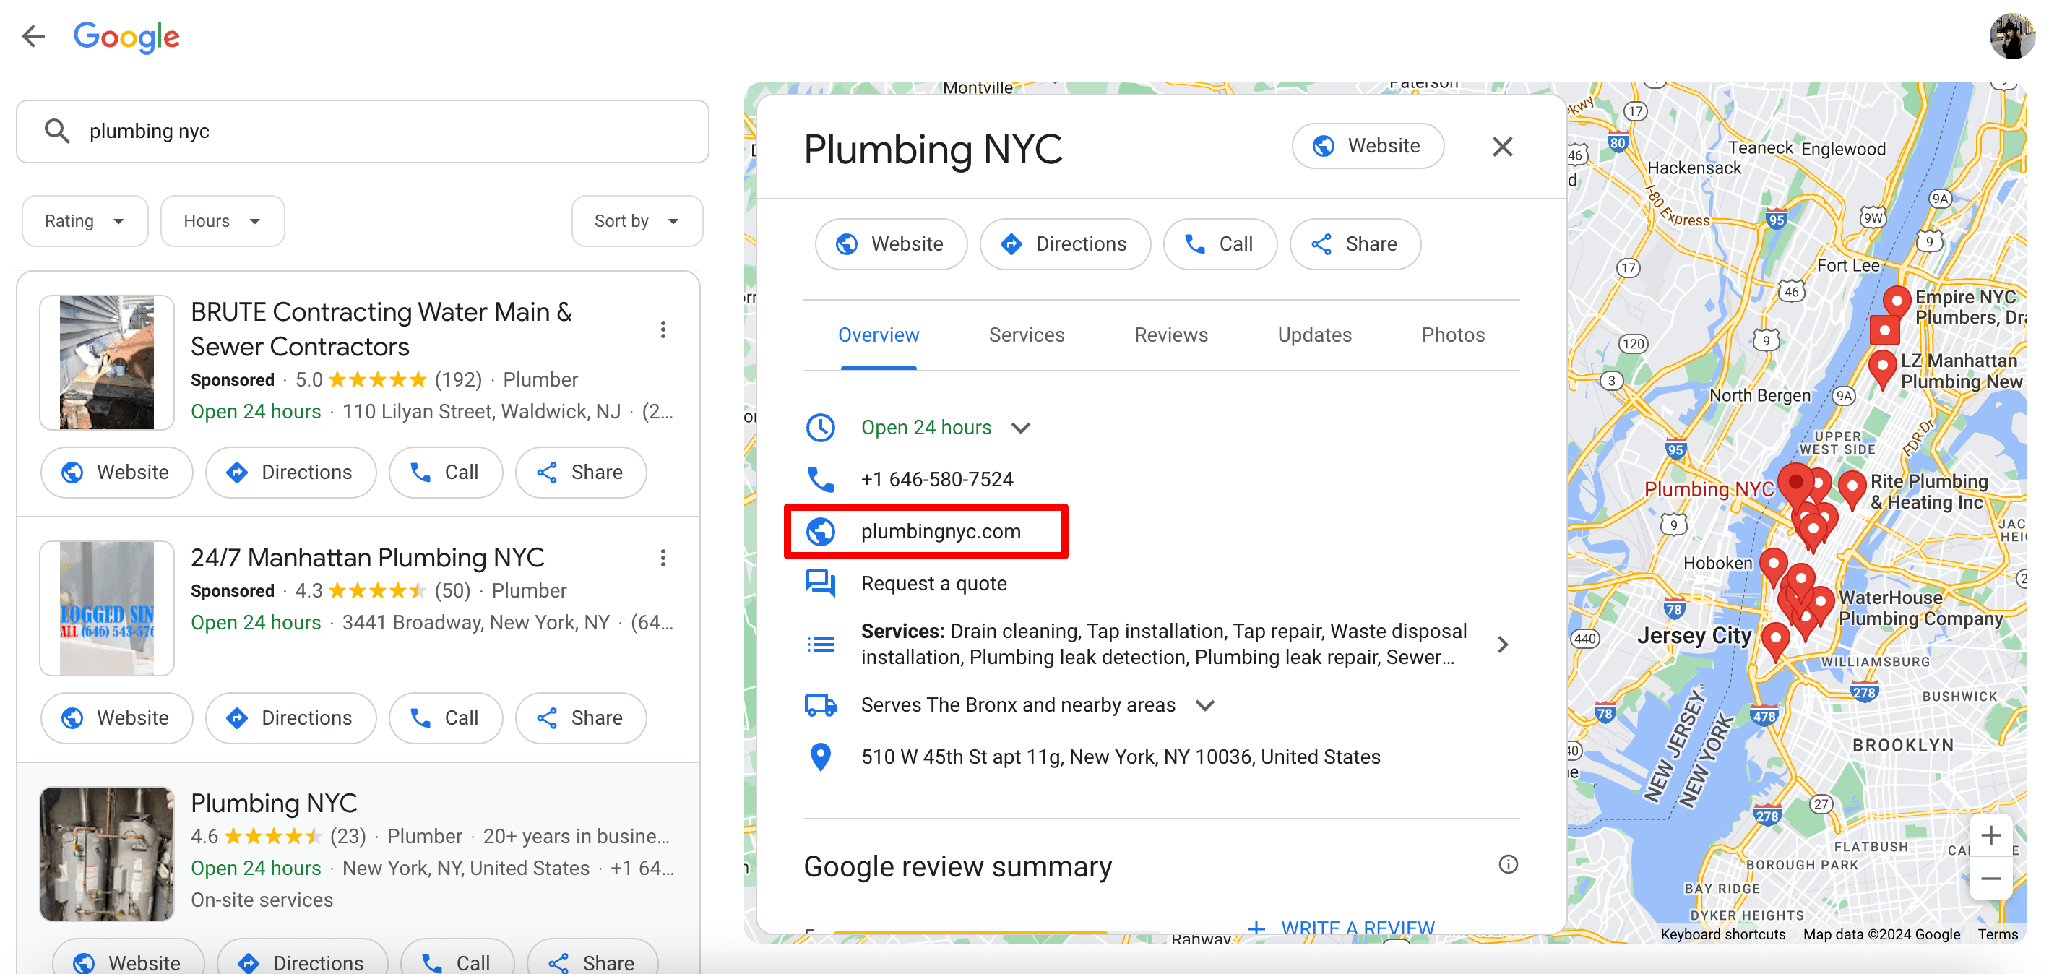Viewport: 2049px width, 974px height.
Task: Open the 24/7 Manhattan Plumbing NYC title
Action: 368,558
